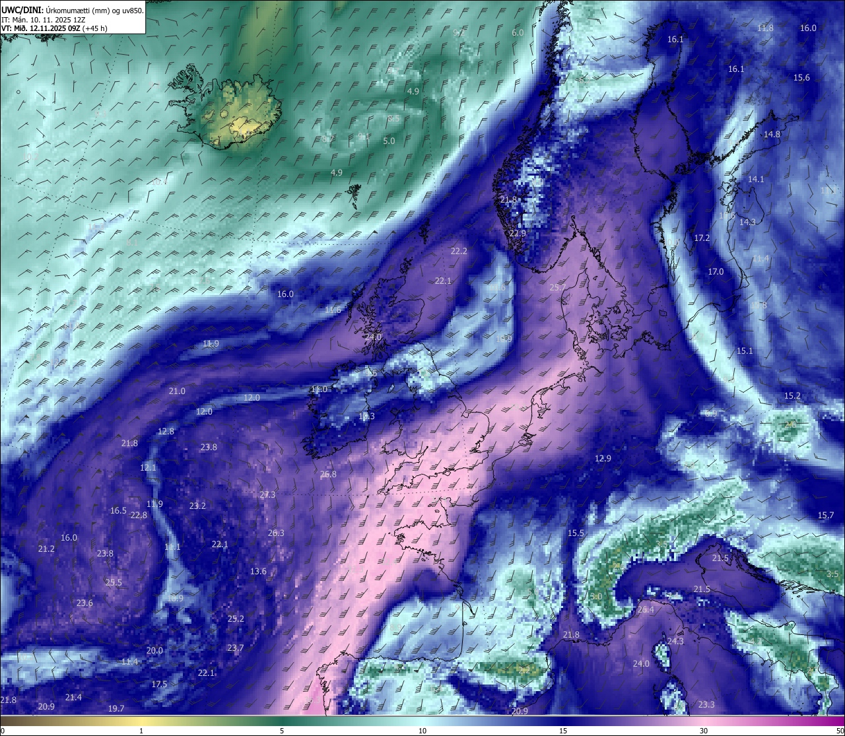Click the 5.0 value east of Iceland
This screenshot has height=736, width=845.
click(x=389, y=141)
